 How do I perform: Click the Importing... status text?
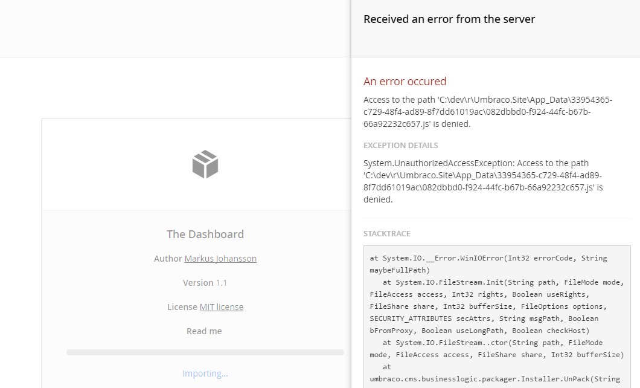205,373
